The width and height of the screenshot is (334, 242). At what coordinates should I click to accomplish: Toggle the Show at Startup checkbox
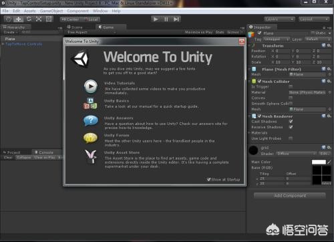coord(208,179)
